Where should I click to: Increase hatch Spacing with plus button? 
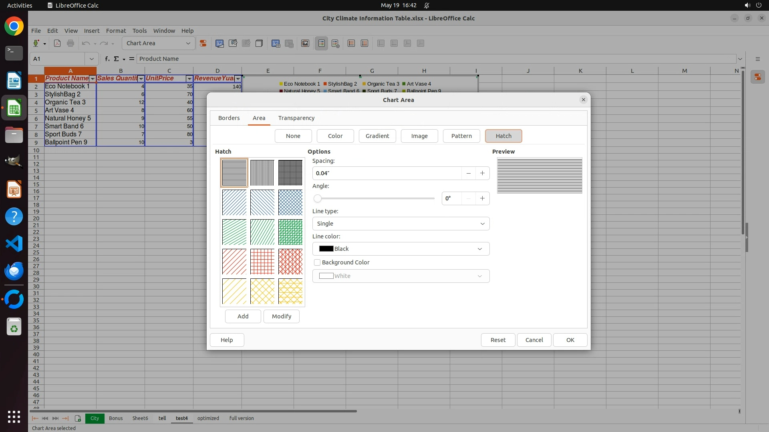click(x=482, y=173)
